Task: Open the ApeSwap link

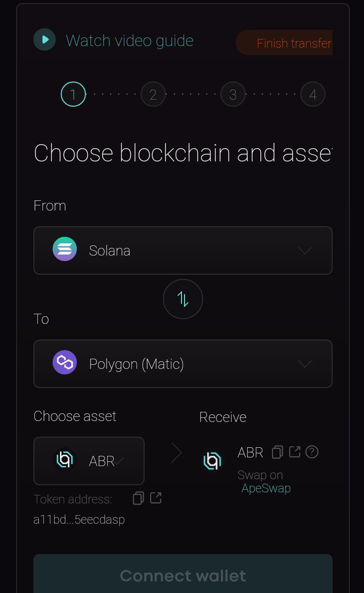Action: 266,488
